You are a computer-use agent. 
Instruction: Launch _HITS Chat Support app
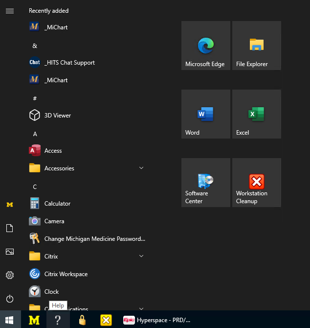point(86,62)
